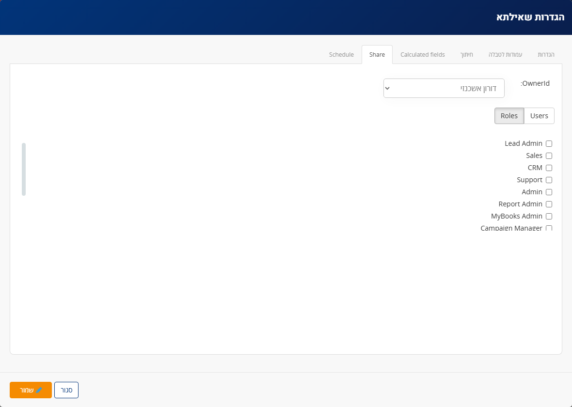
Task: Select the Roles toggle button
Action: 509,116
